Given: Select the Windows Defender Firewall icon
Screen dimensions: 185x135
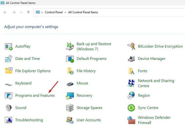Looking at the screenshot, I should click(131, 120).
